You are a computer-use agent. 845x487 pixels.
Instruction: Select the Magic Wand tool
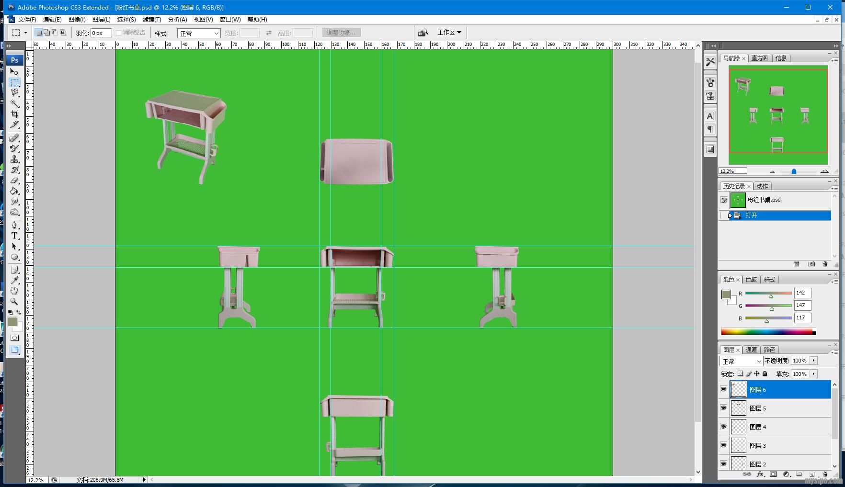[x=14, y=103]
